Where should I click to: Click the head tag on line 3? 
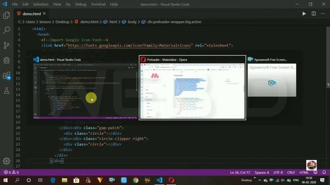(43, 34)
